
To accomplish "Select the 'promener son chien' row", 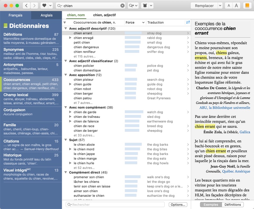I will tap(126, 177).
